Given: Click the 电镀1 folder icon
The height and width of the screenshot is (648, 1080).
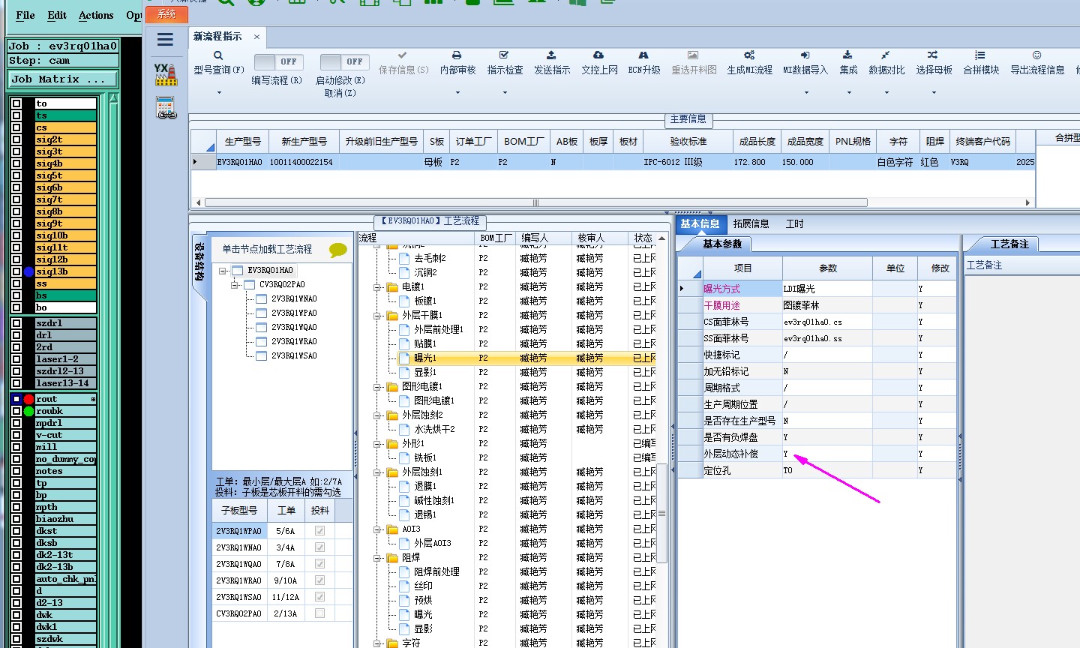Looking at the screenshot, I should pyautogui.click(x=392, y=287).
